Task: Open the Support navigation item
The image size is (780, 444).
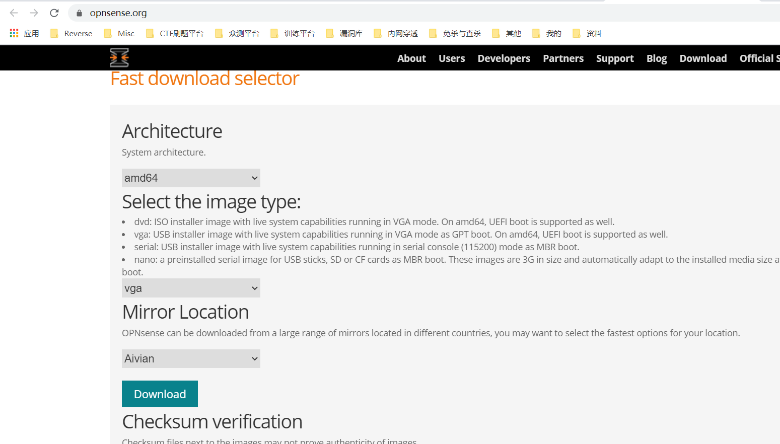Action: tap(615, 58)
